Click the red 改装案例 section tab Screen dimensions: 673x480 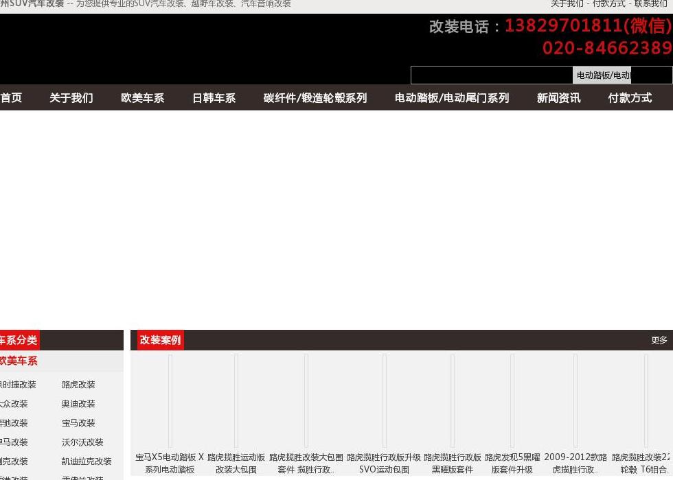point(160,340)
